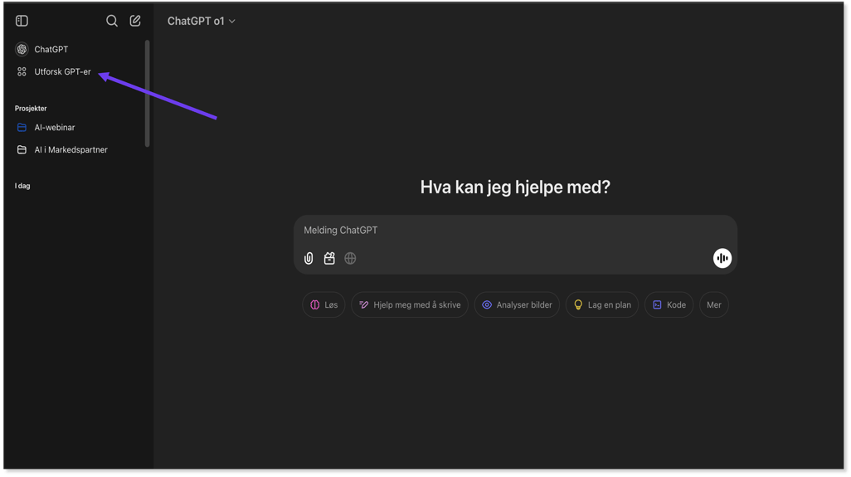Open chat search with magnifier icon
Image resolution: width=851 pixels, height=477 pixels.
[x=112, y=21]
